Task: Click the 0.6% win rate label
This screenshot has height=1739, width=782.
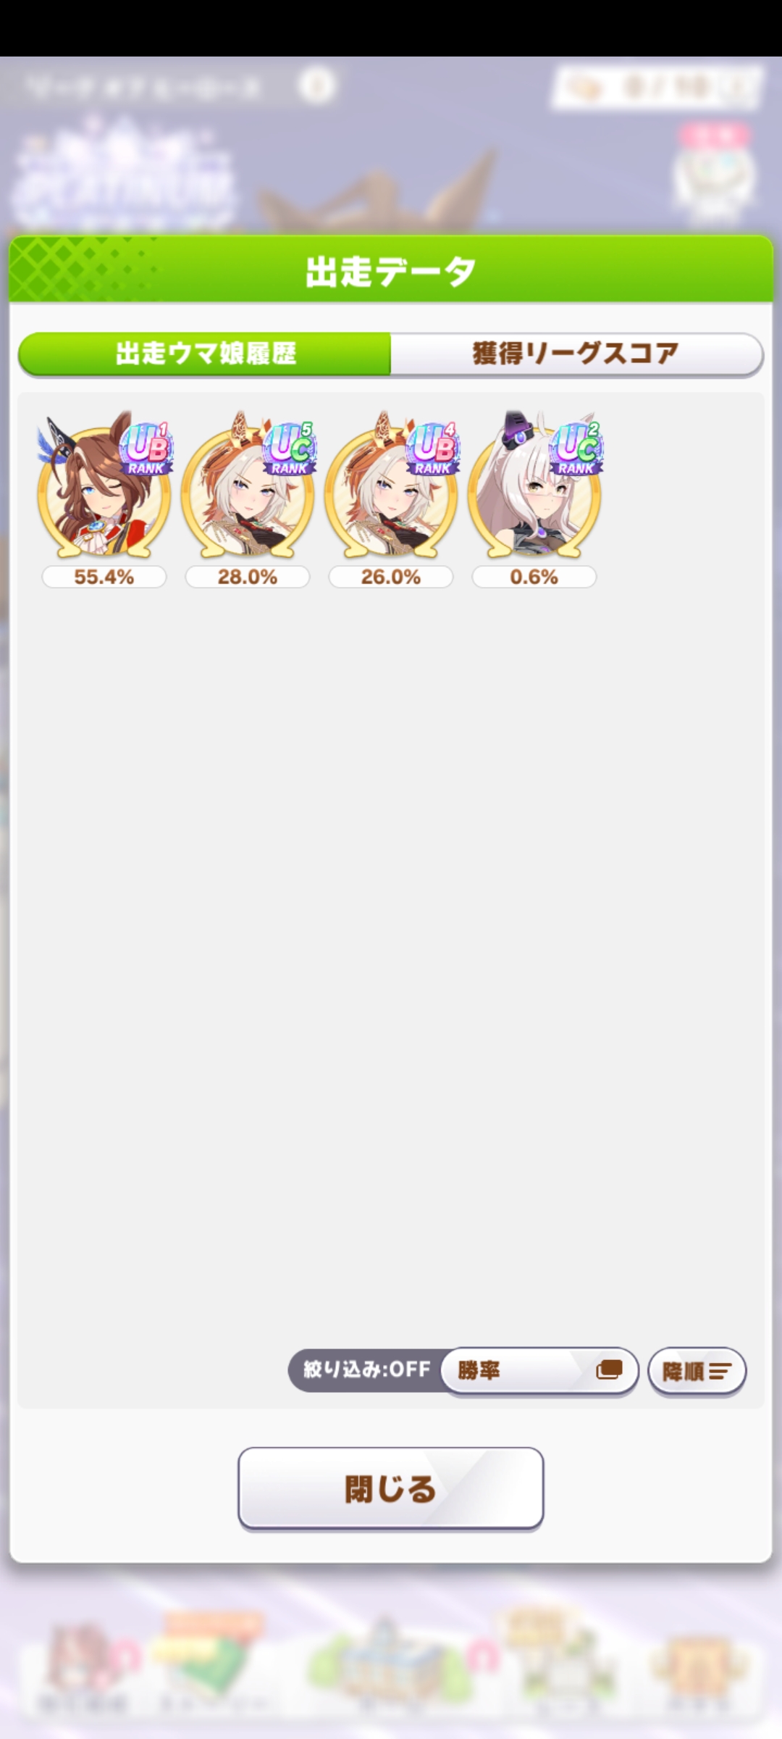Action: point(534,577)
